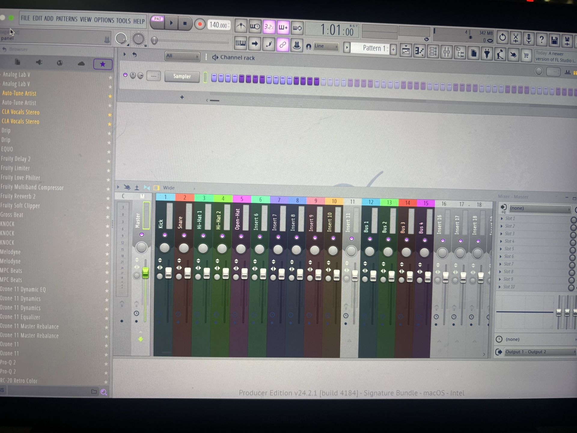Toggle typing keyboard to piano icon

[x=240, y=44]
